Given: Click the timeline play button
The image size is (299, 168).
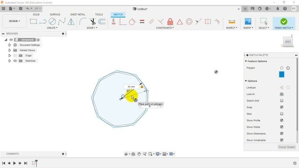Looking at the screenshot, I should tap(14, 163).
